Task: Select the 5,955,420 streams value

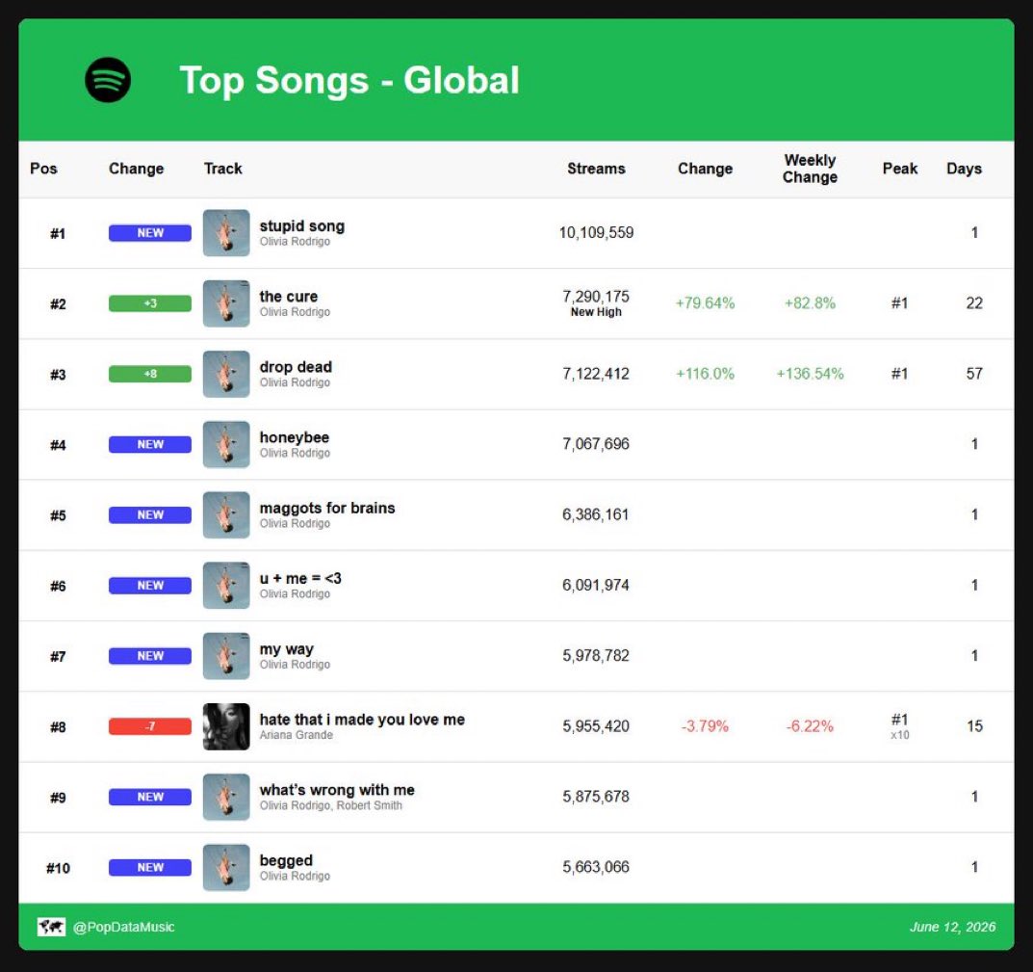Action: click(596, 726)
